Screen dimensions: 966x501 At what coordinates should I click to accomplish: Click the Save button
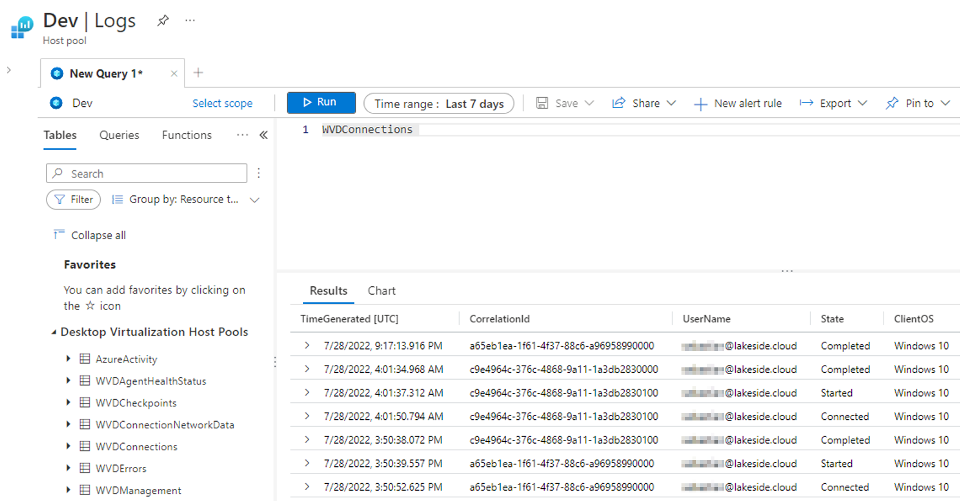(x=557, y=103)
